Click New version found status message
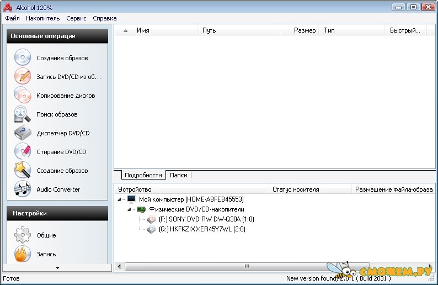438x285 pixels. pos(339,278)
